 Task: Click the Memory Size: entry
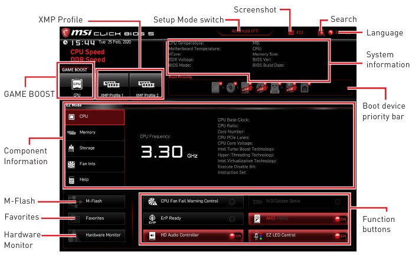point(266,54)
